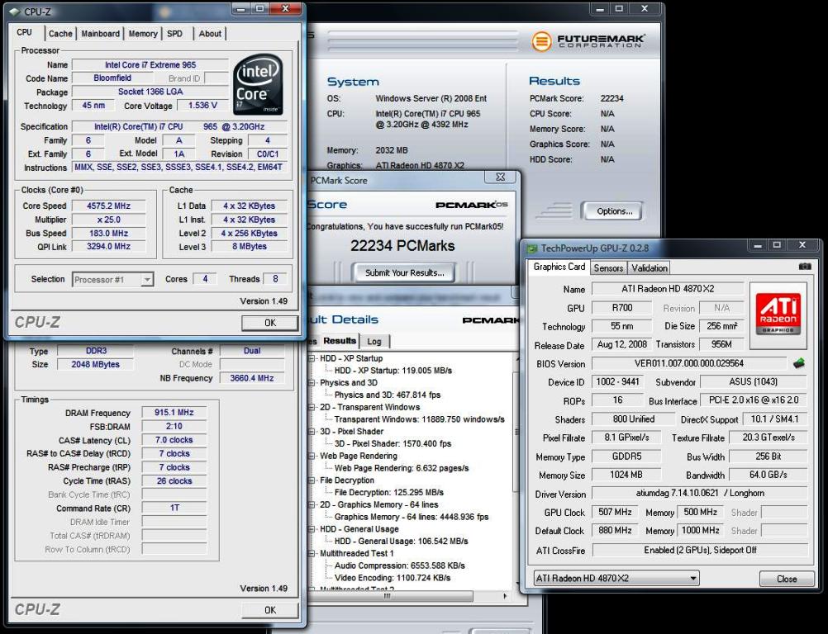Open the About tab in CPU-Z
The image size is (828, 634).
coord(210,34)
